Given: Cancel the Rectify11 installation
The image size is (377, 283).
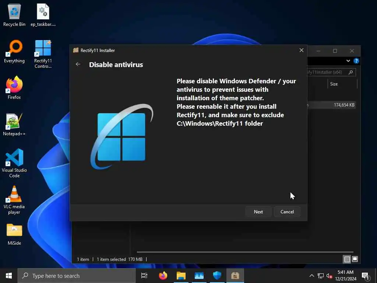Looking at the screenshot, I should point(287,212).
